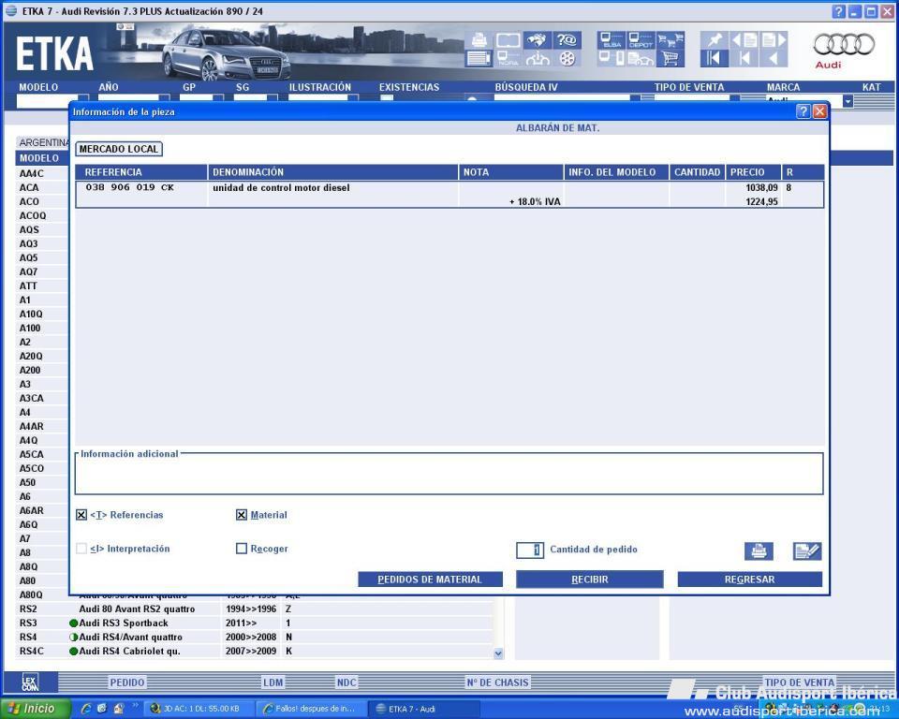Toggle the <T> Referencias checkbox
This screenshot has width=899, height=719.
tap(81, 515)
